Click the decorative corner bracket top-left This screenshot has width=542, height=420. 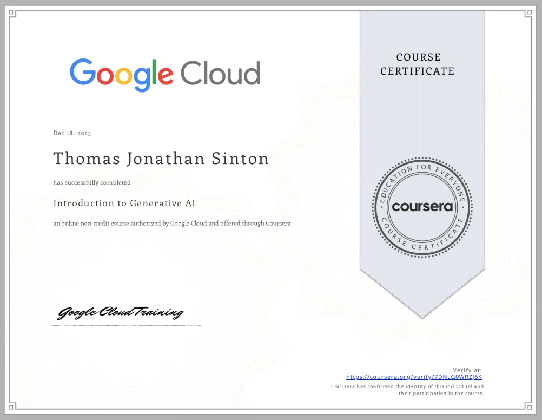pos(12,11)
